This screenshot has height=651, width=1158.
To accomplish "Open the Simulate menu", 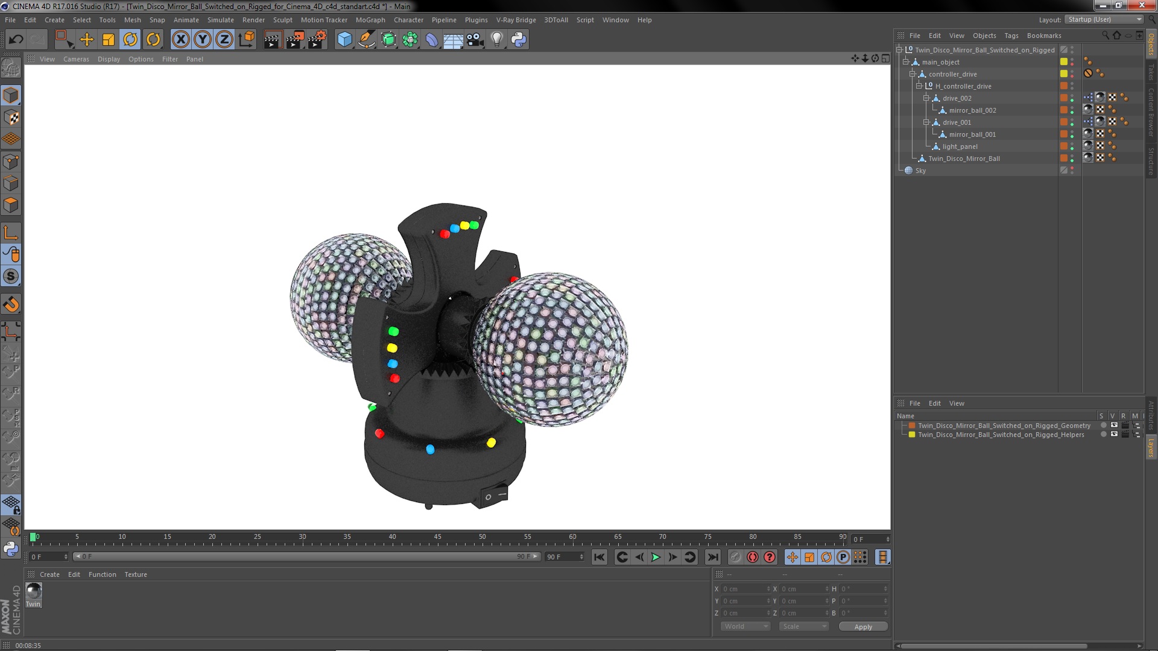I will pyautogui.click(x=221, y=20).
